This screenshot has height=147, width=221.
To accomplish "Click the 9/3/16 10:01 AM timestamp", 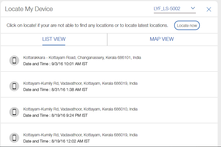I will tap(69, 64).
